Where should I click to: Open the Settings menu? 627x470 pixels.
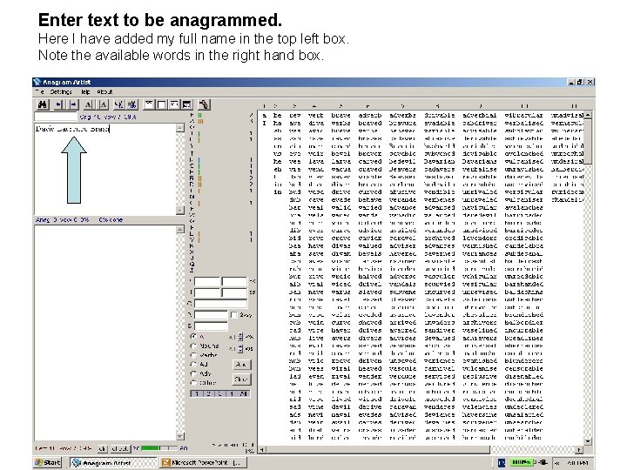point(61,91)
